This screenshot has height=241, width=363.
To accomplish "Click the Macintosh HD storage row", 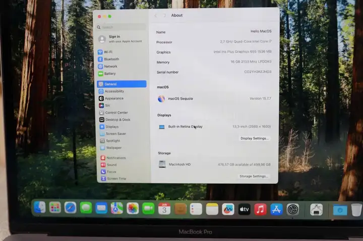I will click(214, 165).
